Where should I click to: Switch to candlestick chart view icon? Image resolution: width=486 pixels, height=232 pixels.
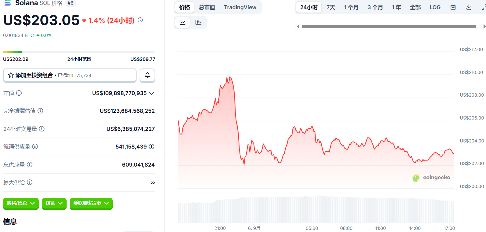click(198, 22)
